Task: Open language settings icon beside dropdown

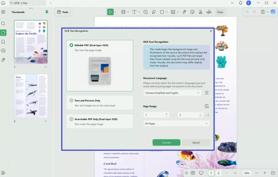Action: 207,93
